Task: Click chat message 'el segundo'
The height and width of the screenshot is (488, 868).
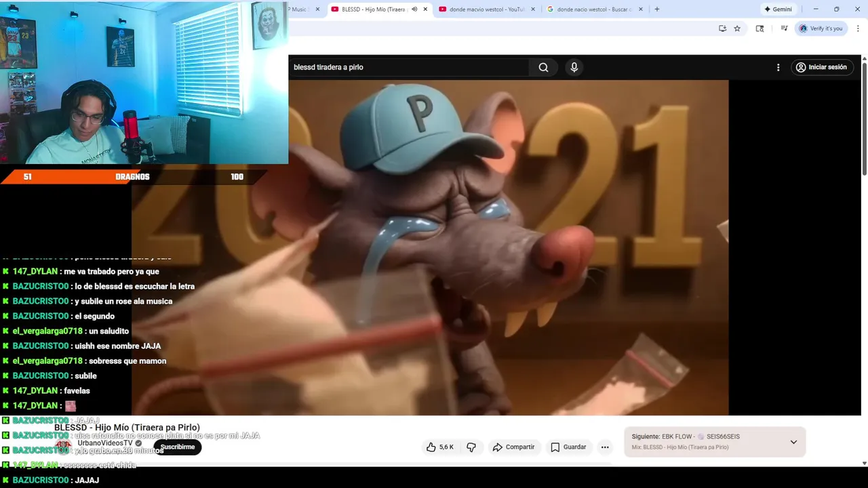Action: pyautogui.click(x=94, y=316)
